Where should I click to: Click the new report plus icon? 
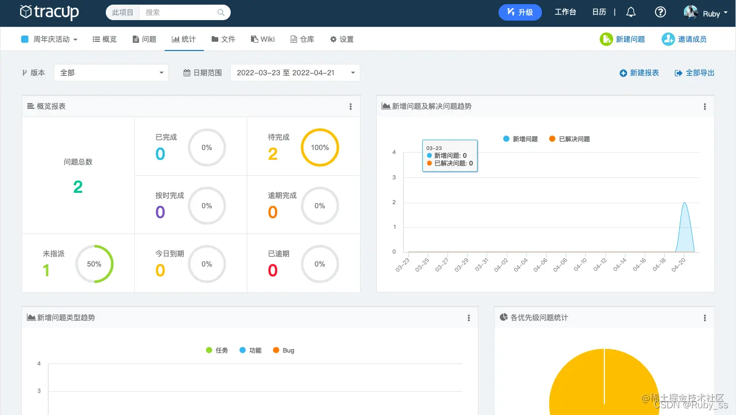click(x=623, y=73)
